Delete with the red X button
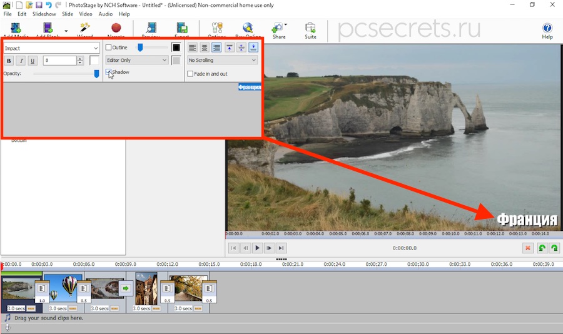 point(528,248)
